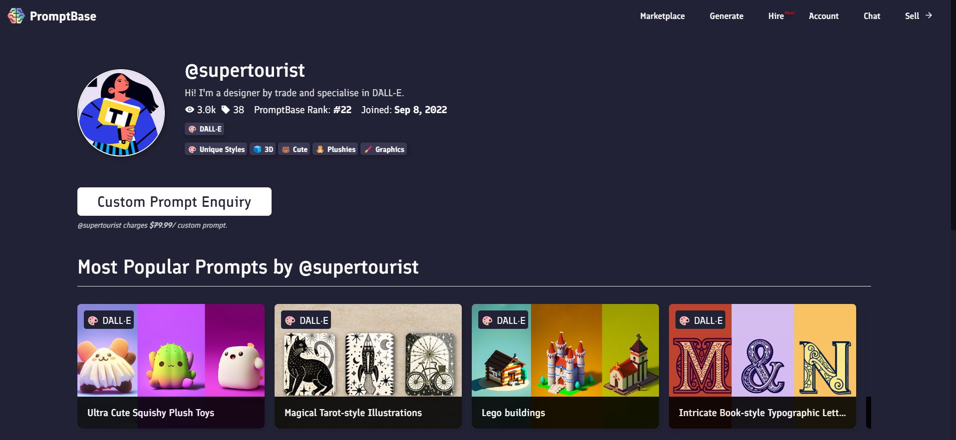Click the teddy icon in Plushies tag
This screenshot has height=440, width=956.
tap(320, 149)
